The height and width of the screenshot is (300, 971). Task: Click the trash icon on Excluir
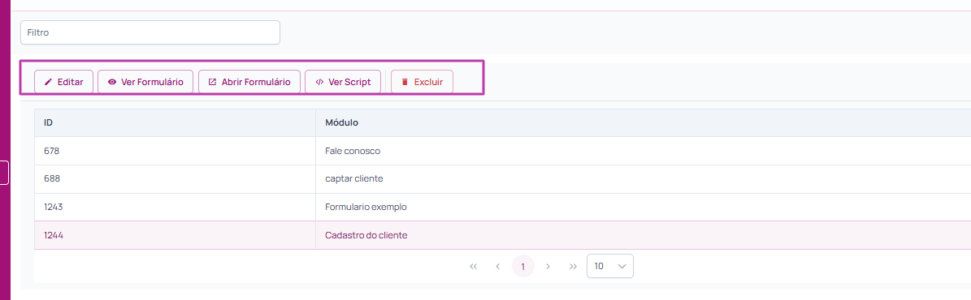(405, 82)
